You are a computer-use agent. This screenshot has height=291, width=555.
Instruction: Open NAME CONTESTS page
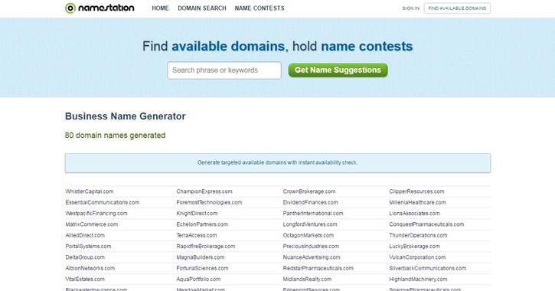tap(260, 8)
